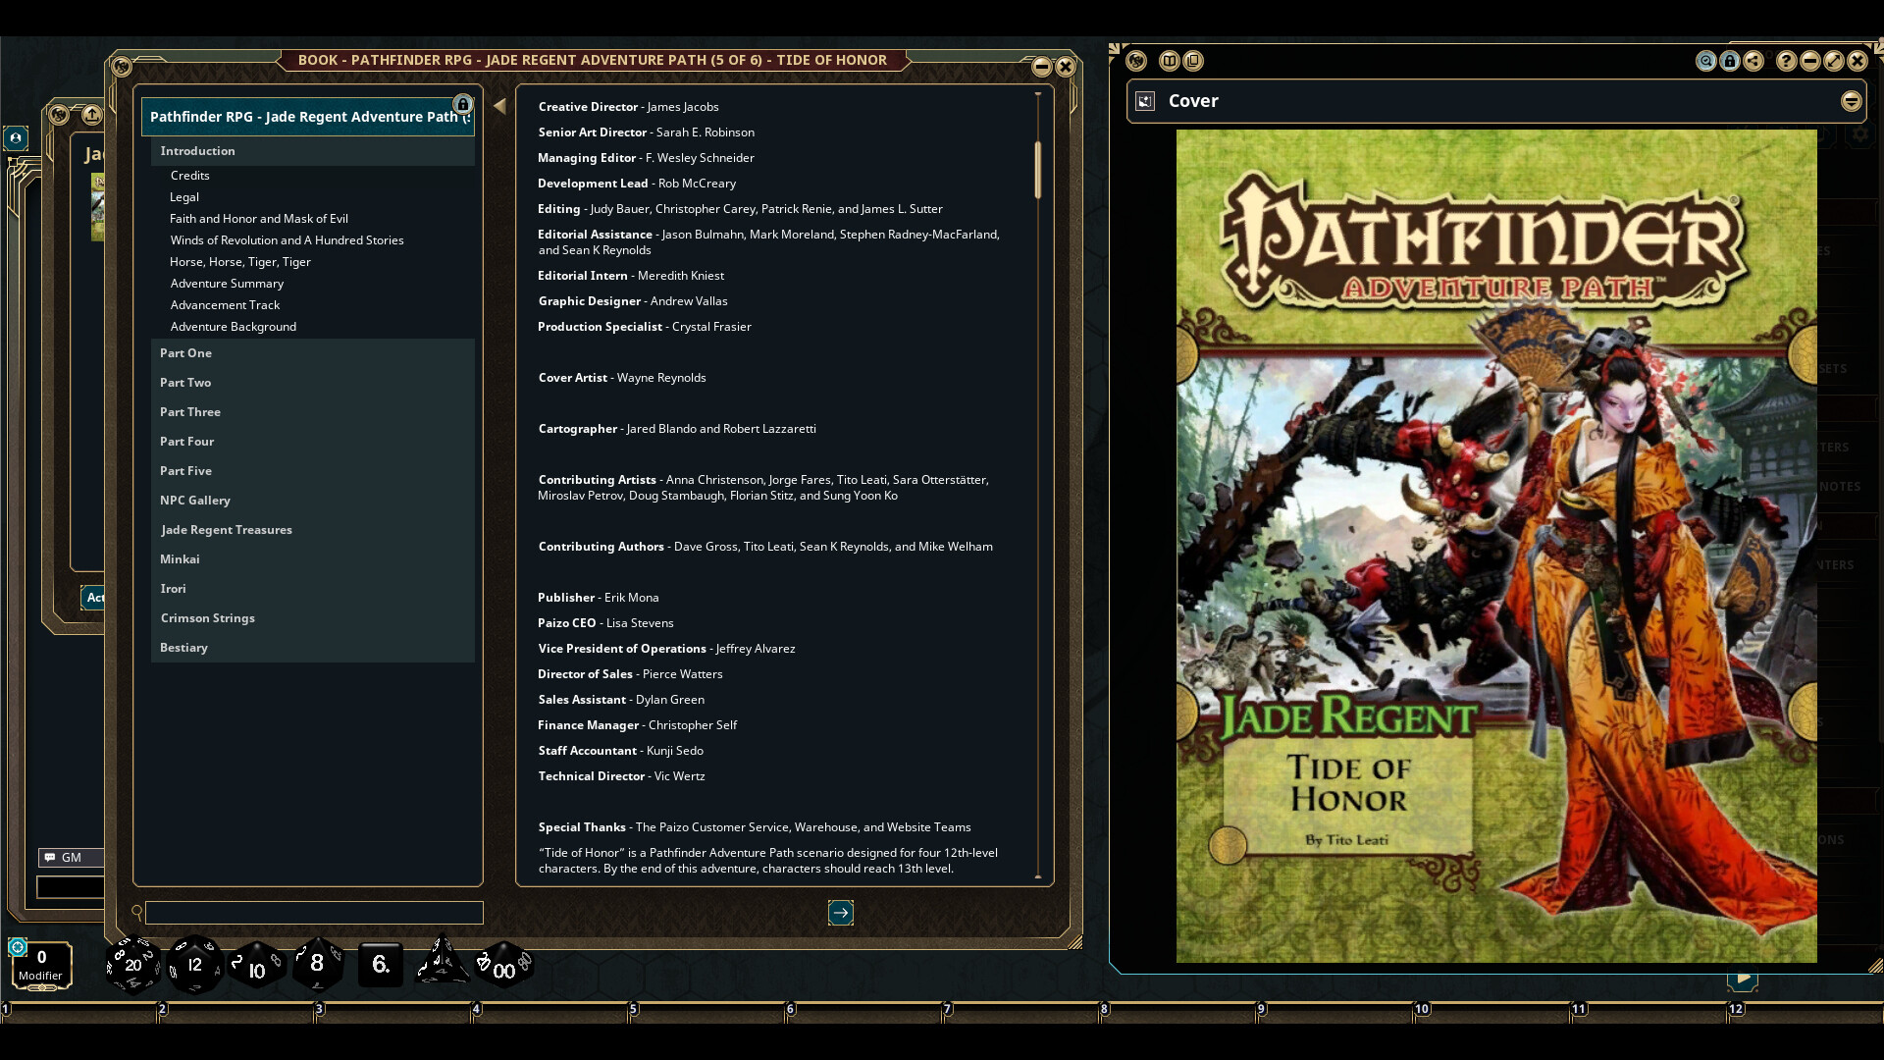
Task: Expand the Part Three chapter
Action: tap(312, 412)
